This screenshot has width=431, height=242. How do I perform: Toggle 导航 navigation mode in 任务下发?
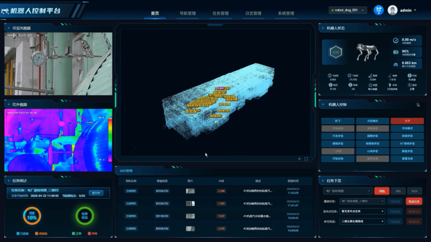point(382,191)
